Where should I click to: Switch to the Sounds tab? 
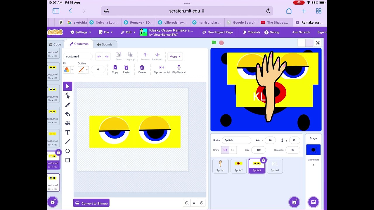pos(105,44)
